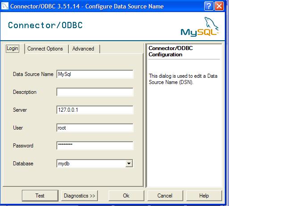Click the Test button

click(40, 196)
